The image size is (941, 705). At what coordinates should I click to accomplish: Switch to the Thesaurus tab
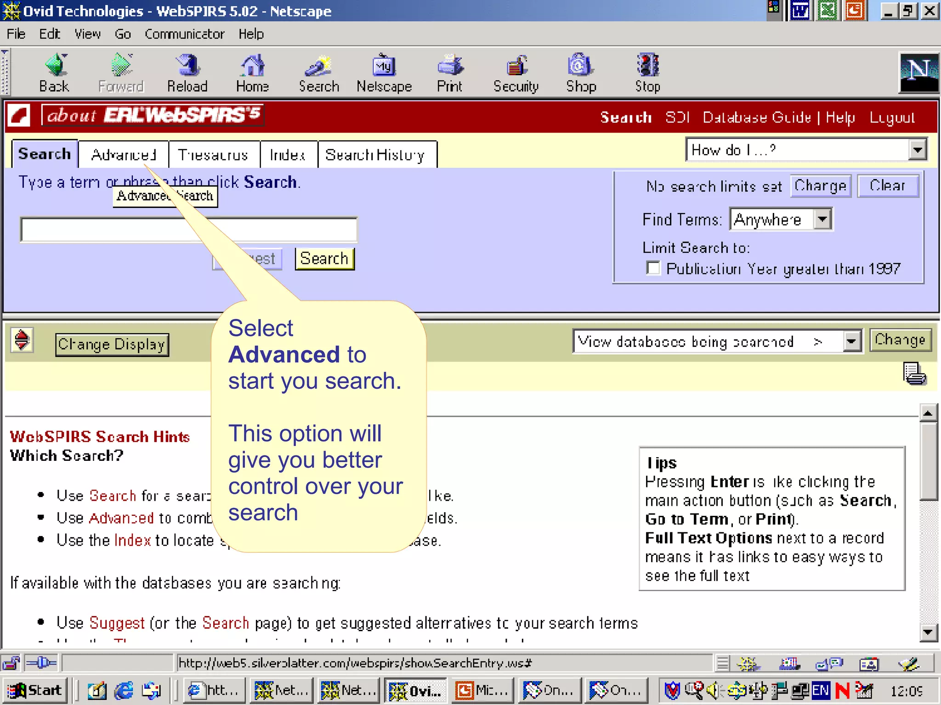(213, 155)
